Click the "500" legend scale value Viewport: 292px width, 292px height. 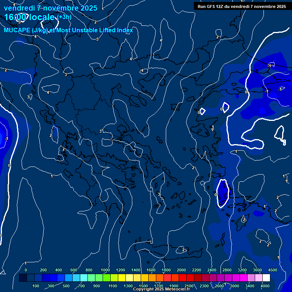[x=66, y=286]
